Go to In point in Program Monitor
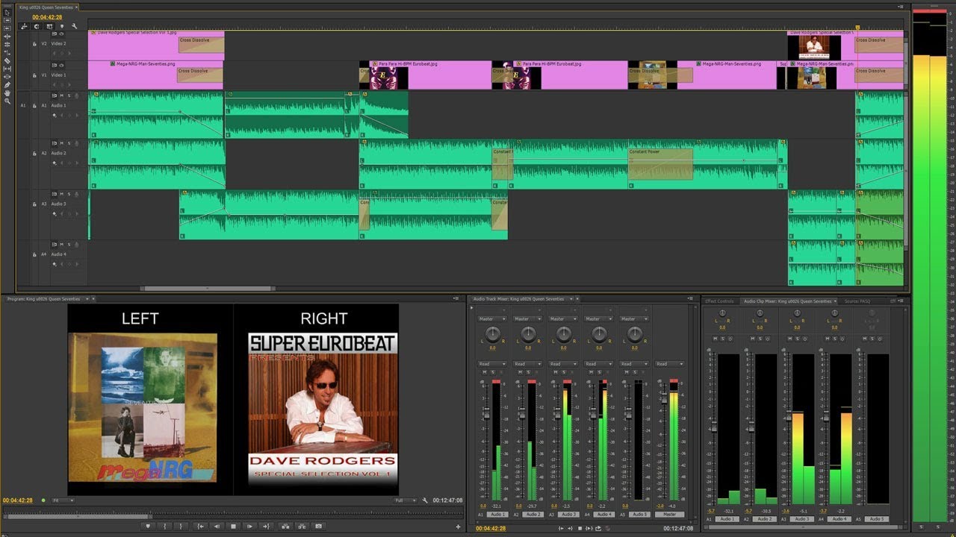 (200, 527)
